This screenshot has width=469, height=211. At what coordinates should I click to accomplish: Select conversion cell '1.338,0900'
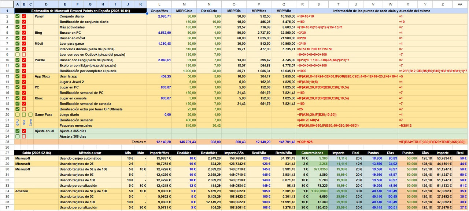tap(319, 191)
